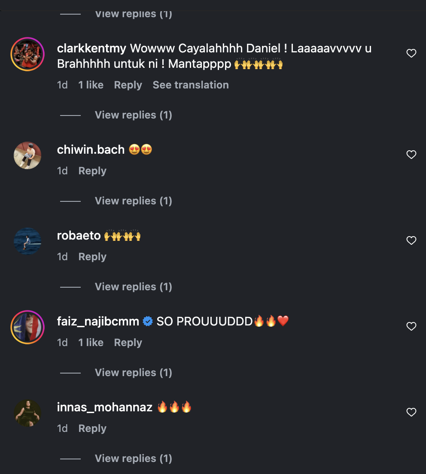The height and width of the screenshot is (474, 426).
Task: Open innas_mohannaz's profile avatar
Action: [x=27, y=413]
